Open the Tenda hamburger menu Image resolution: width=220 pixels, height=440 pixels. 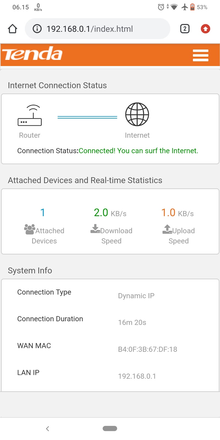[x=200, y=55]
